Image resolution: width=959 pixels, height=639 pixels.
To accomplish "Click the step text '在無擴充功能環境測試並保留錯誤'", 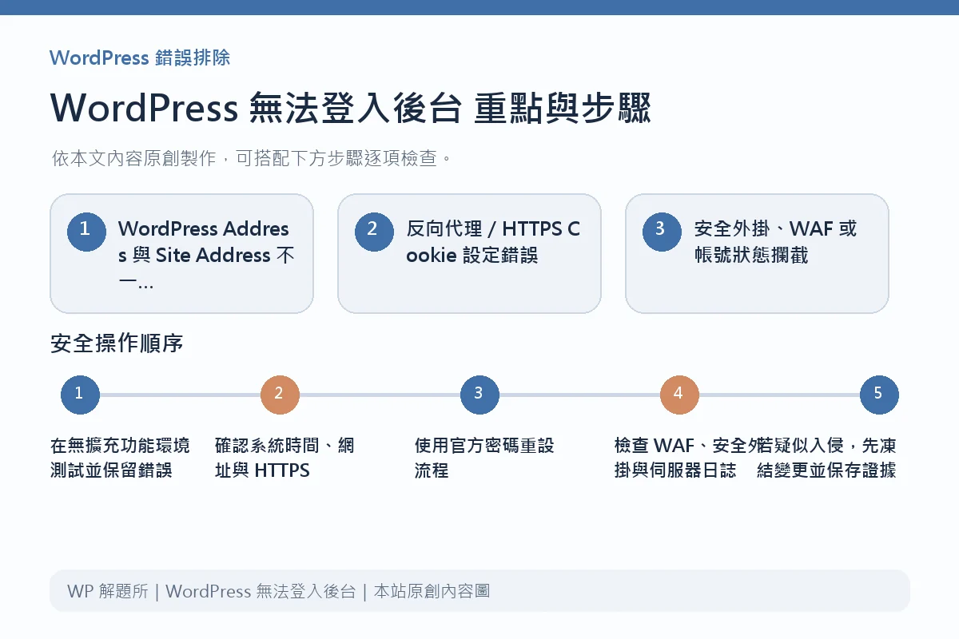I will tap(120, 458).
